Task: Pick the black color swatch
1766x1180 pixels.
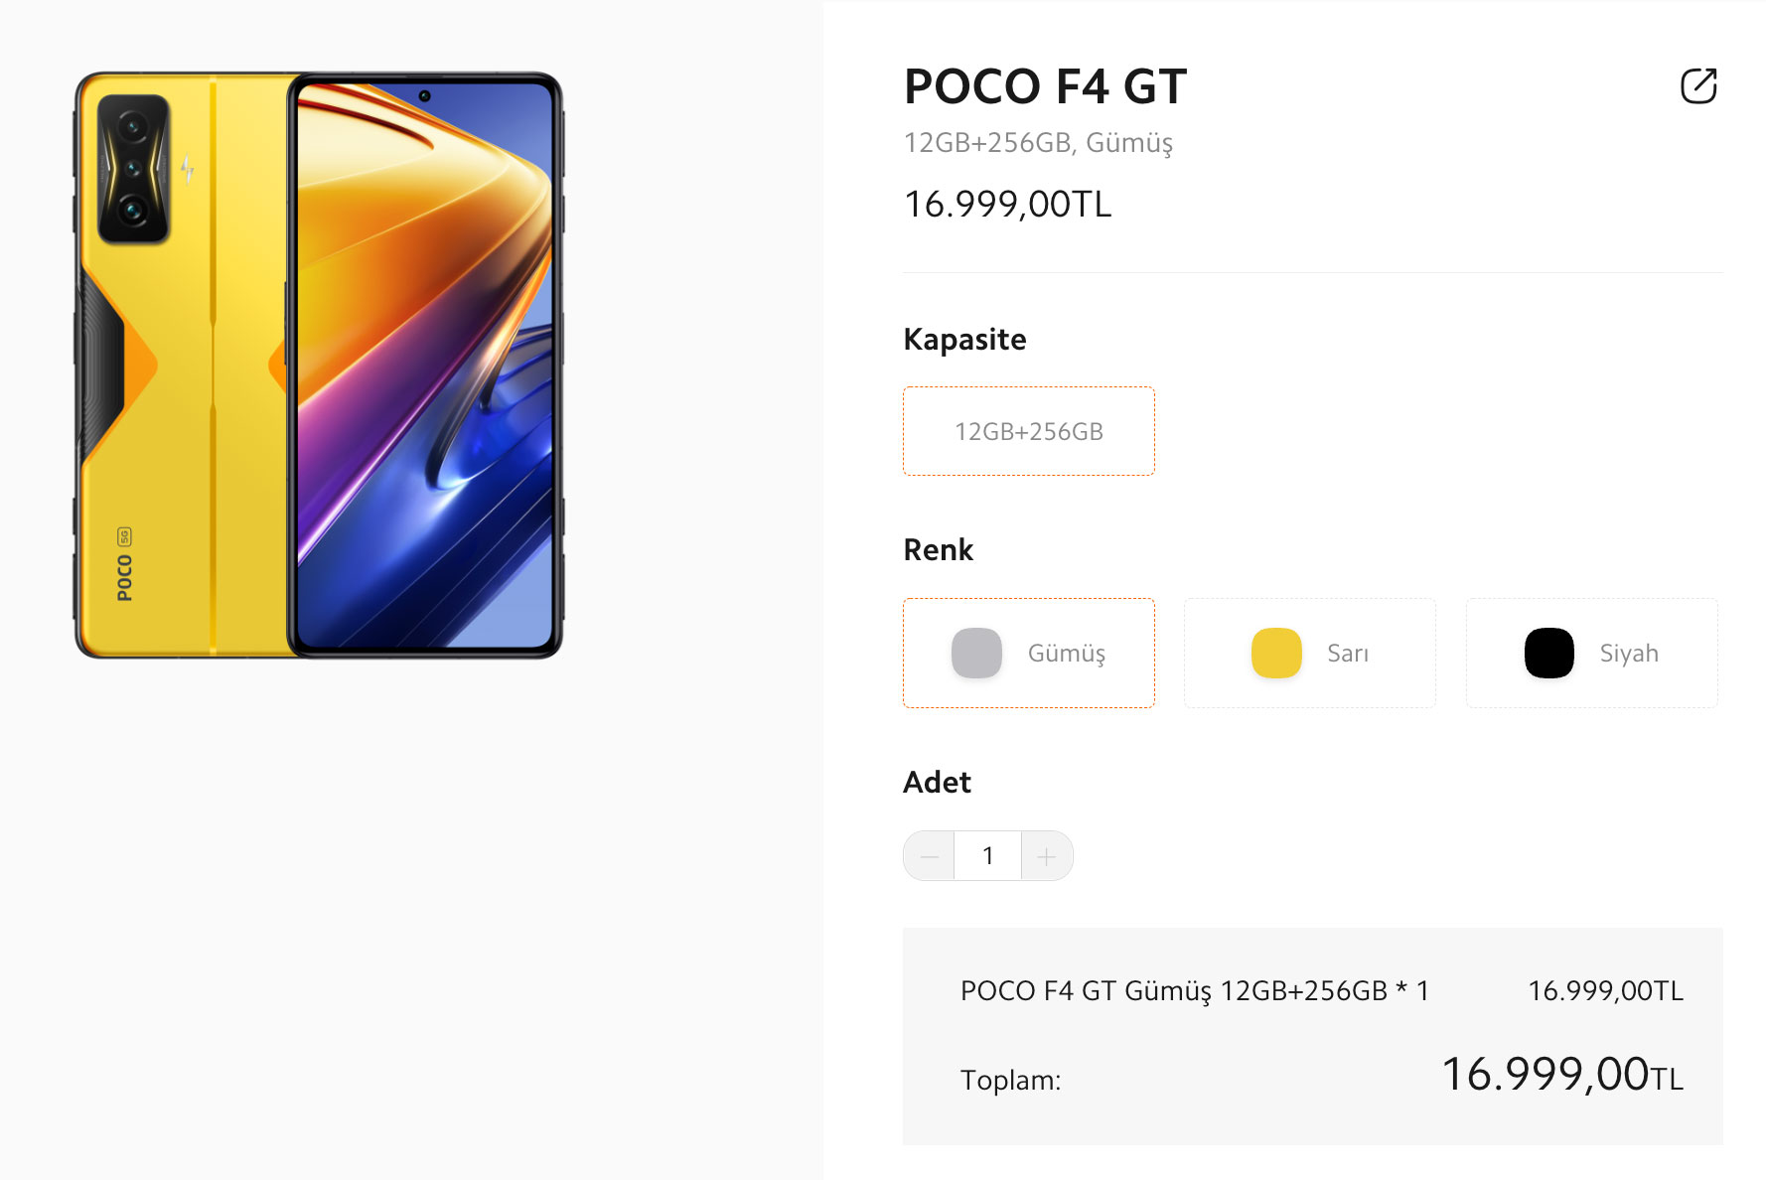Action: tap(1549, 653)
